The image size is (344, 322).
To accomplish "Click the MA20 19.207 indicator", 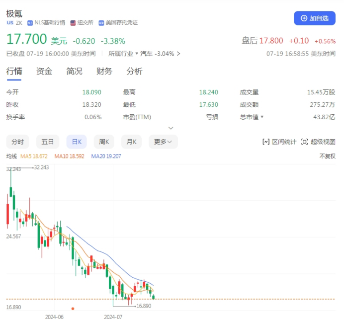I will pos(106,156).
